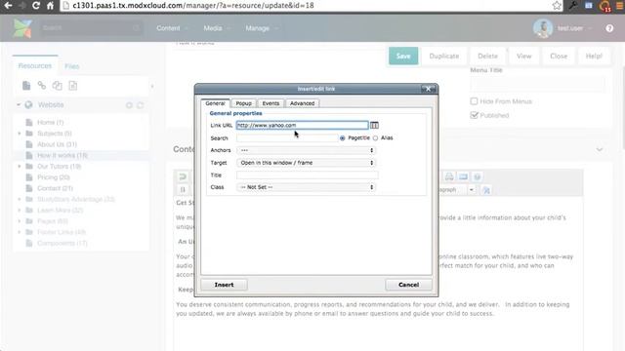Screen dimensions: 625x351
Task: Switch to the Advanced tab
Action: pos(302,103)
